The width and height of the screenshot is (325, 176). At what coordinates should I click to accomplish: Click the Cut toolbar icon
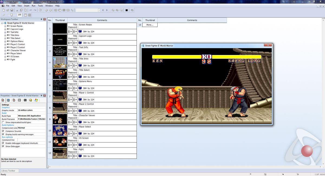click(17, 10)
